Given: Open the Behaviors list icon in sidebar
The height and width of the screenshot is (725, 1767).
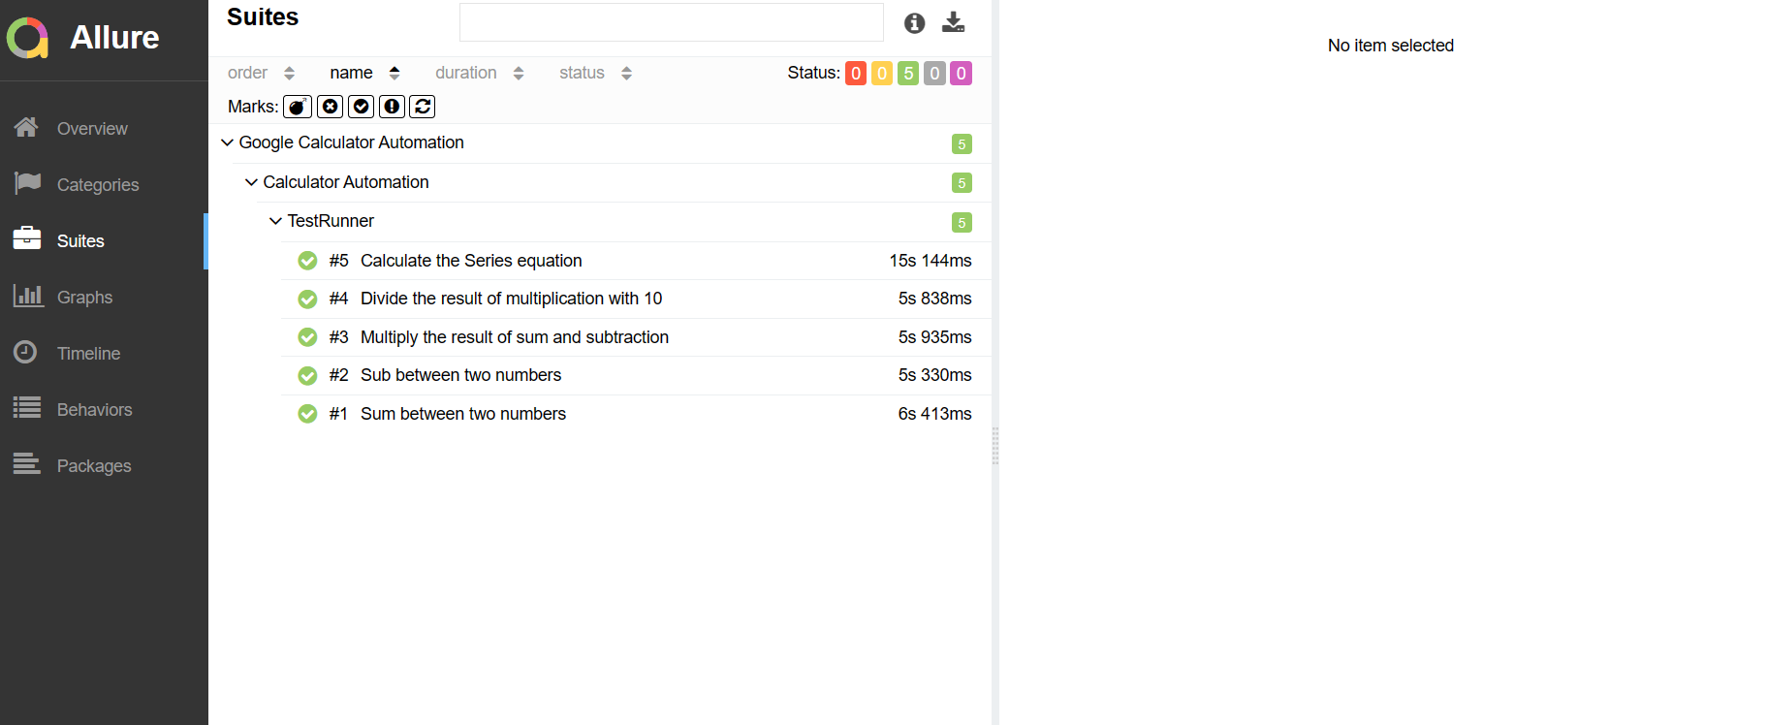Looking at the screenshot, I should coord(27,408).
